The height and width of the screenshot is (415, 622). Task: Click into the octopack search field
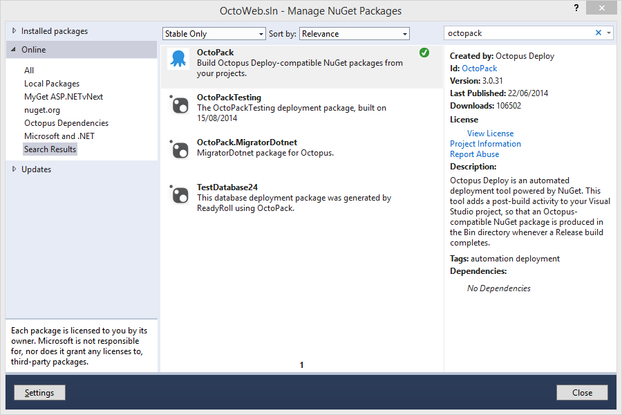(518, 33)
